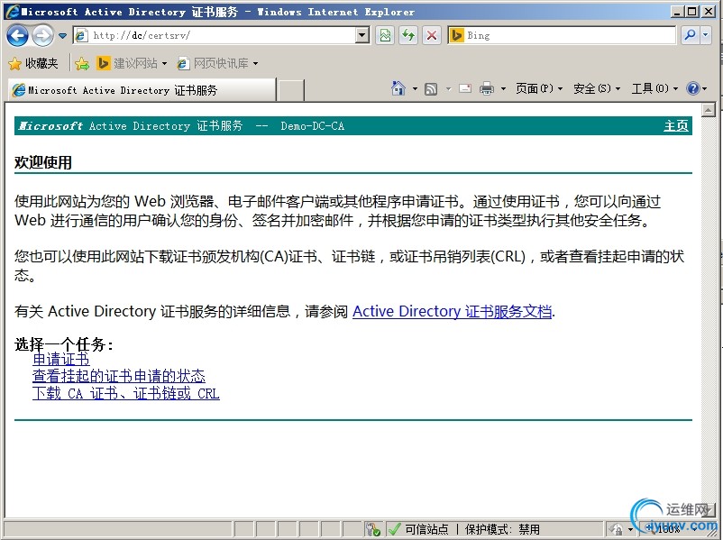Image resolution: width=723 pixels, height=540 pixels.
Task: Click the Internet Explorer title bar logo
Action: [13, 11]
